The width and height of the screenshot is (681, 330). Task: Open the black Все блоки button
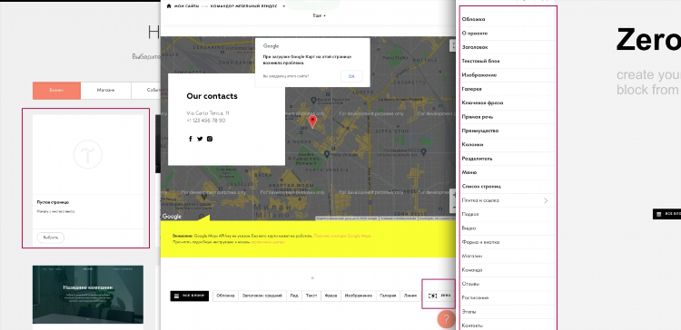(190, 296)
